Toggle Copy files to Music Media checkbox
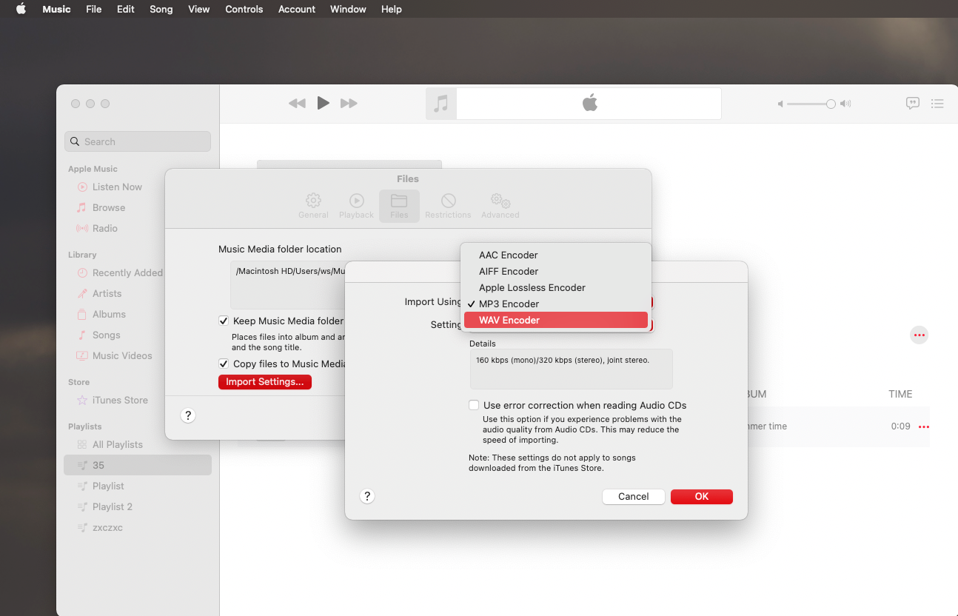This screenshot has height=616, width=958. coord(224,364)
